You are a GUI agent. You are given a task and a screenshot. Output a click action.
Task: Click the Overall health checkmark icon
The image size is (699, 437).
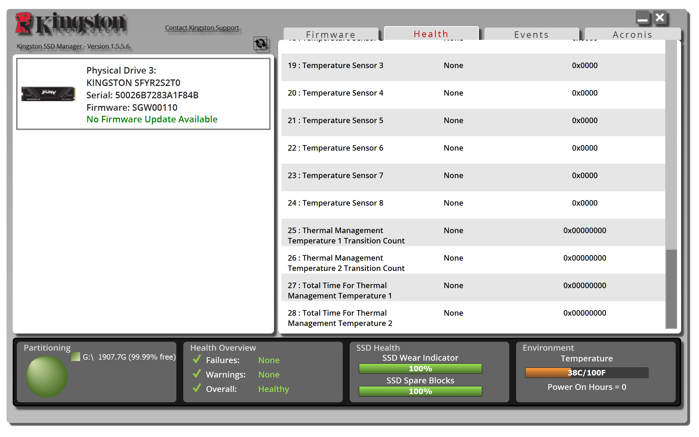pyautogui.click(x=197, y=389)
